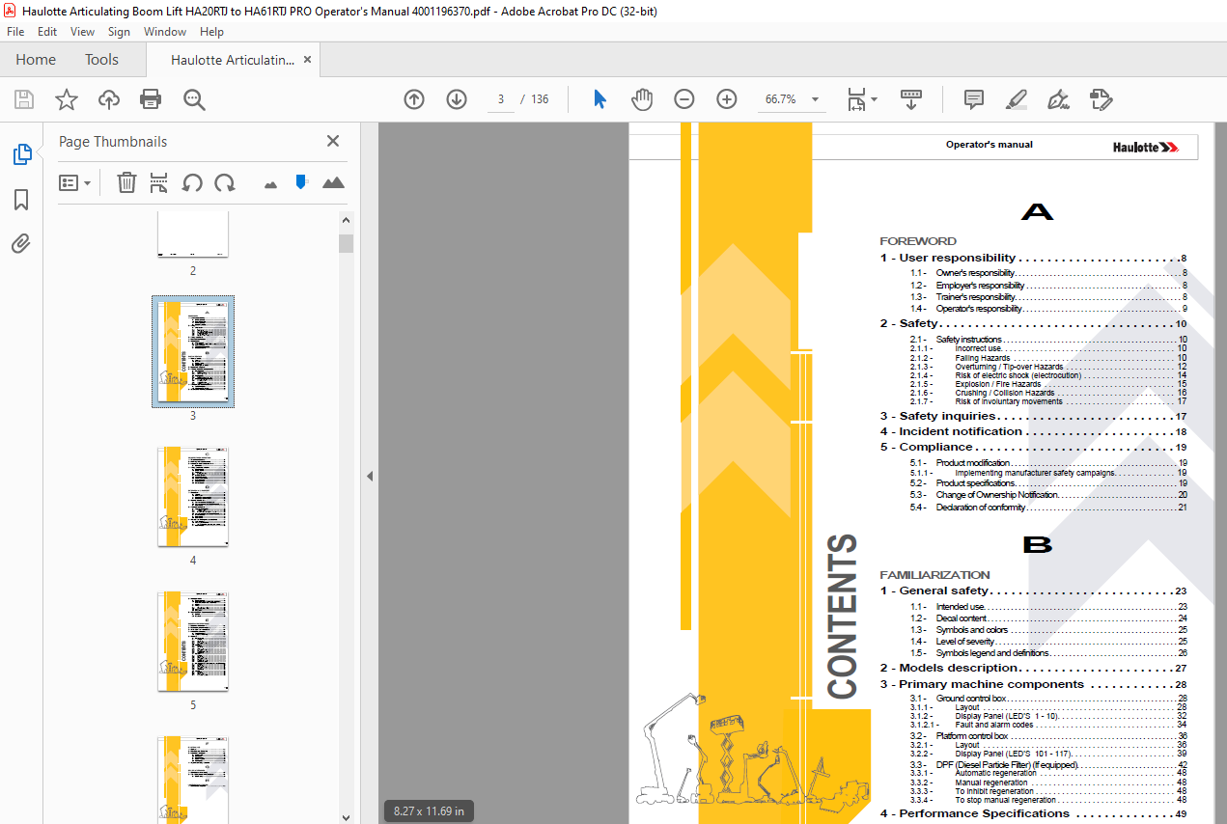
Task: Rotate page clockwise
Action: coord(225,182)
